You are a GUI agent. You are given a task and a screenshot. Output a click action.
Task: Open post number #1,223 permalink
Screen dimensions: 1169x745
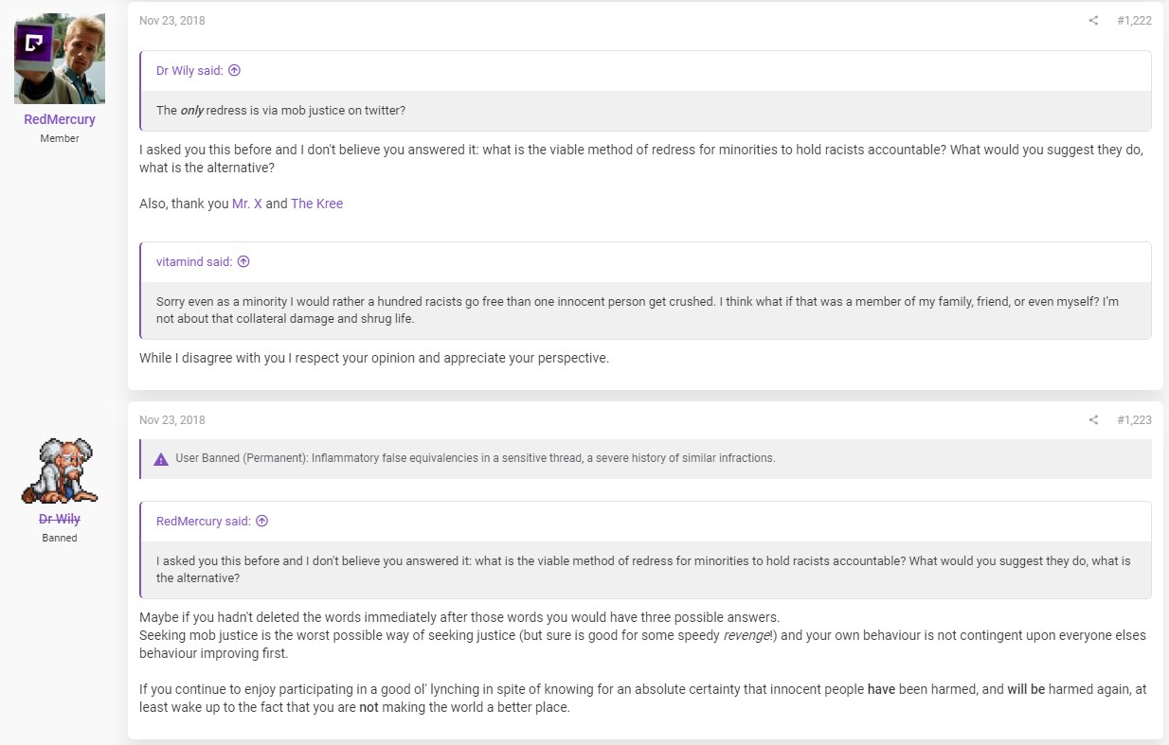point(1134,420)
